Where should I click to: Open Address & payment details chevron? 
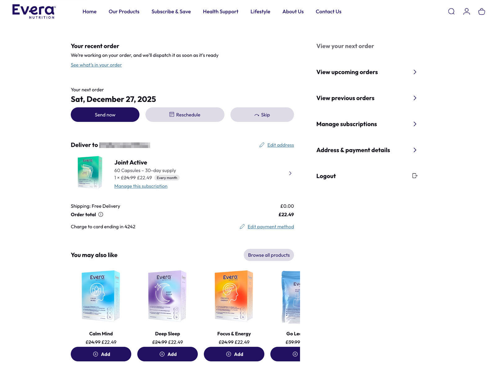pos(415,150)
